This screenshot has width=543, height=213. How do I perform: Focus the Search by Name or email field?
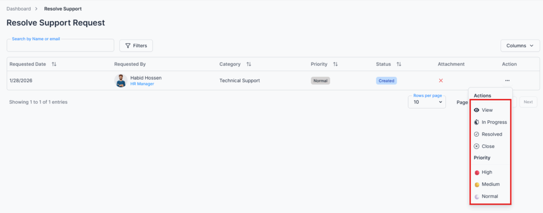[60, 46]
